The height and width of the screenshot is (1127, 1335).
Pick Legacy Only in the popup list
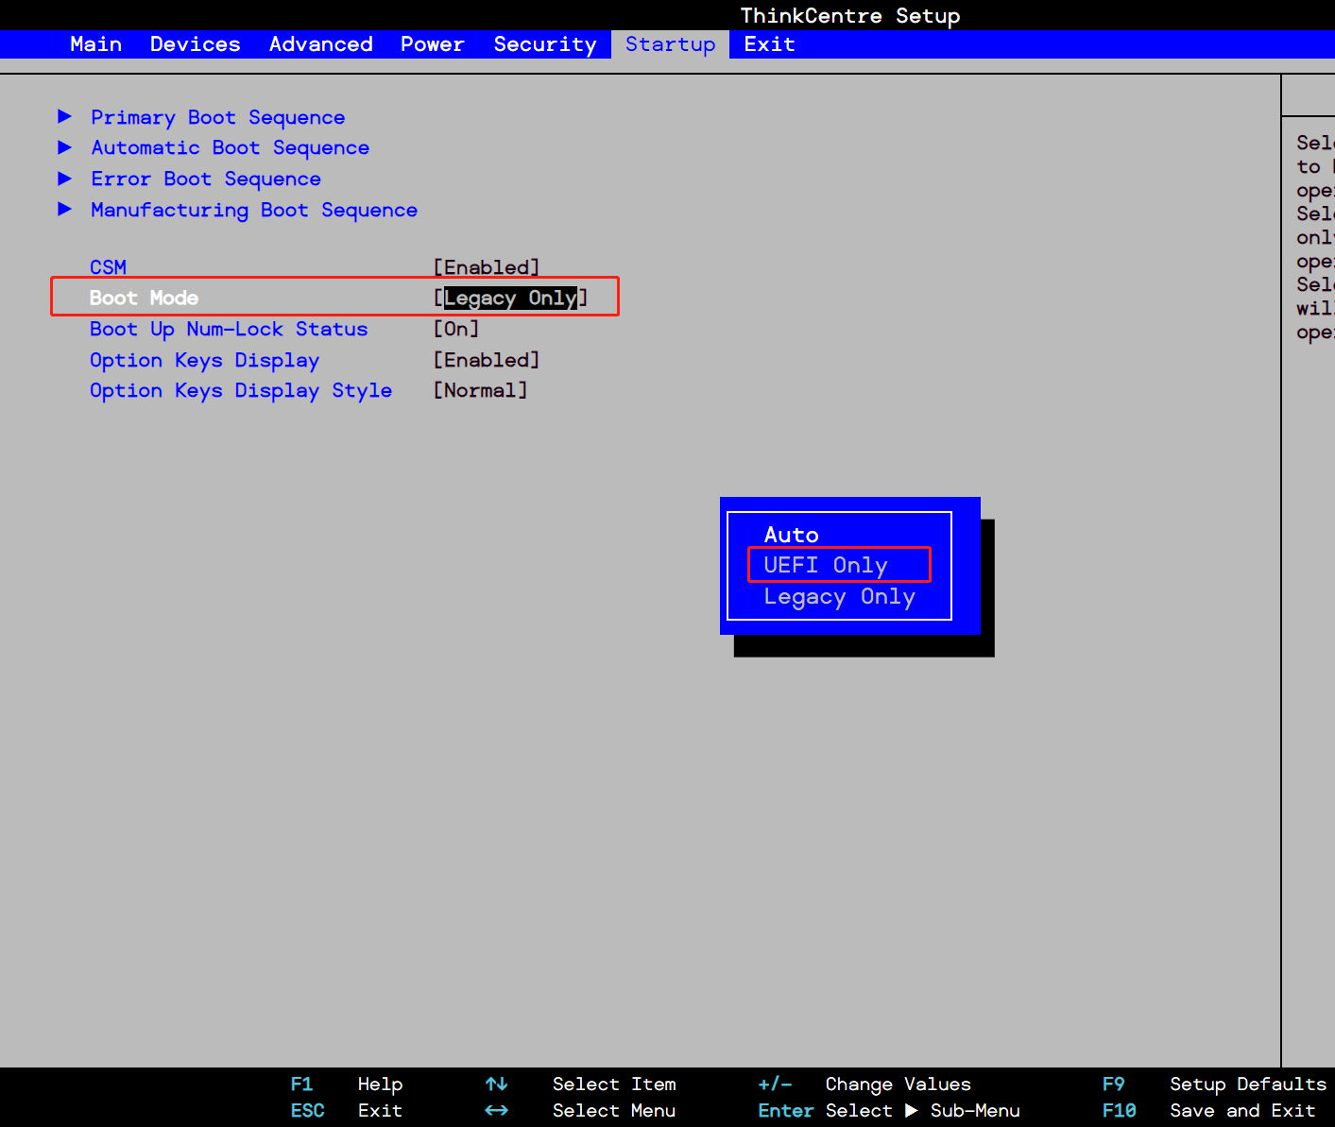point(839,597)
